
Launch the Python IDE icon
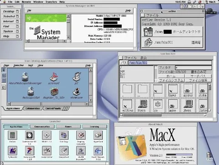(x=12, y=150)
